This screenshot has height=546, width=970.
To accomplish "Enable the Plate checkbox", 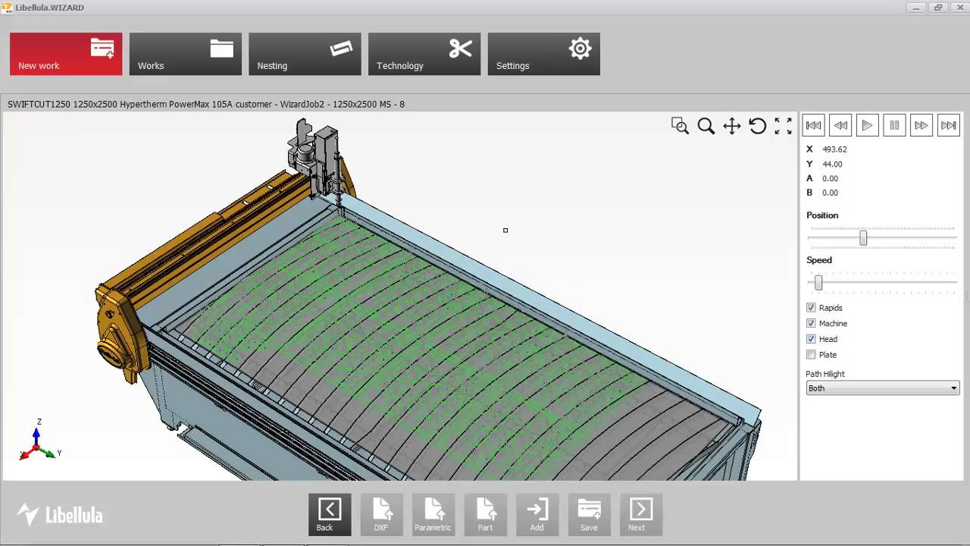I will (811, 354).
